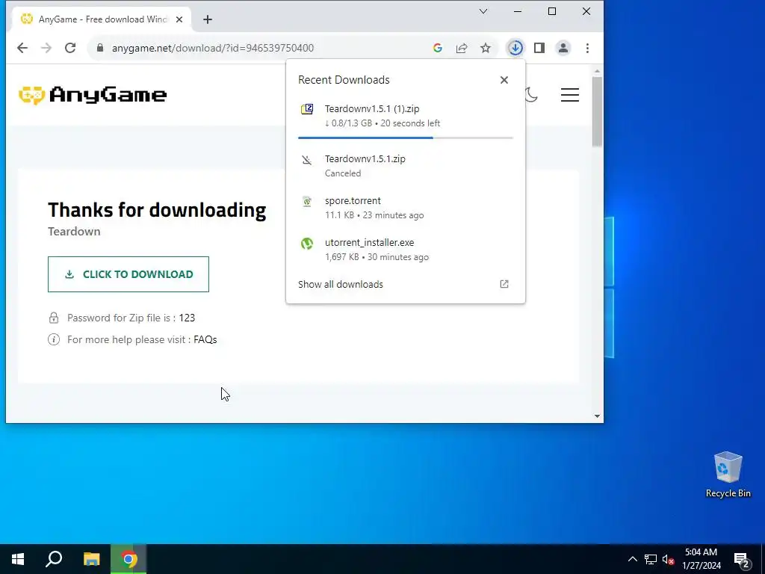Click Chrome icon in taskbar
765x574 pixels.
[128, 559]
